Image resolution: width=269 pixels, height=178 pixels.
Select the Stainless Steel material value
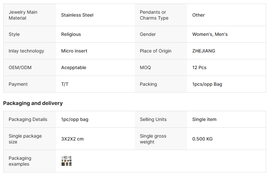pos(77,15)
